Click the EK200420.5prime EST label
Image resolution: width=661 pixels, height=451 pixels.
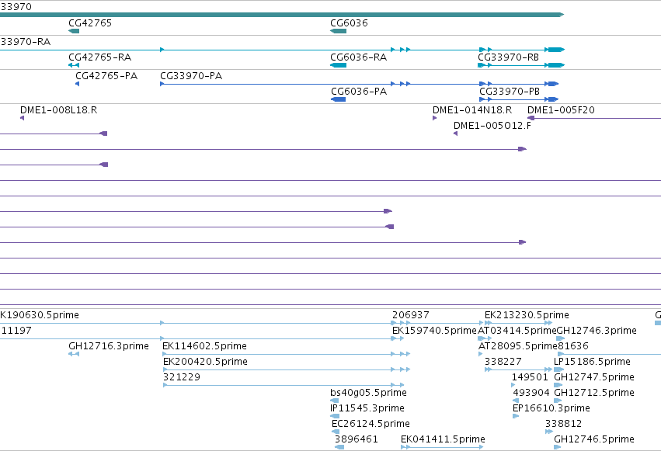[x=205, y=362]
